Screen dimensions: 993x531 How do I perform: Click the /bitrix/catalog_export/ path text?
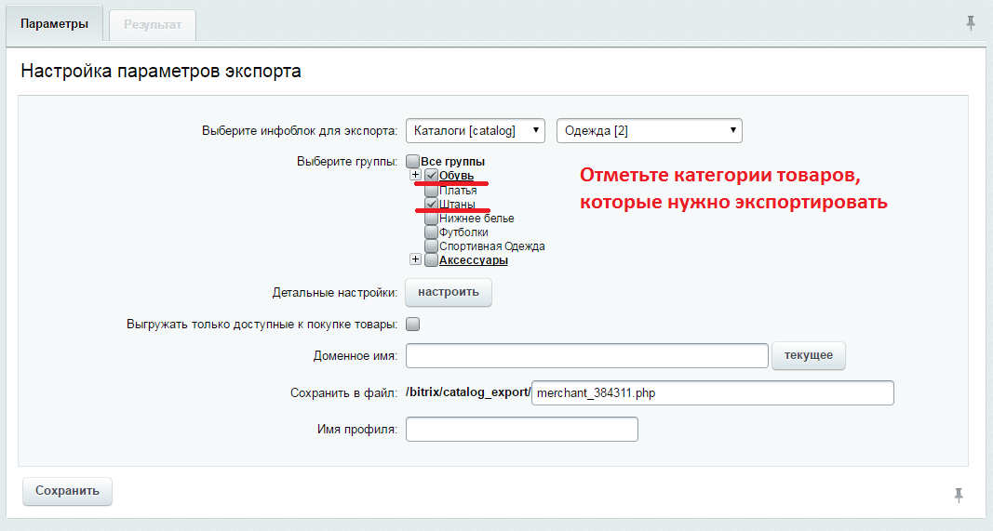click(x=467, y=392)
